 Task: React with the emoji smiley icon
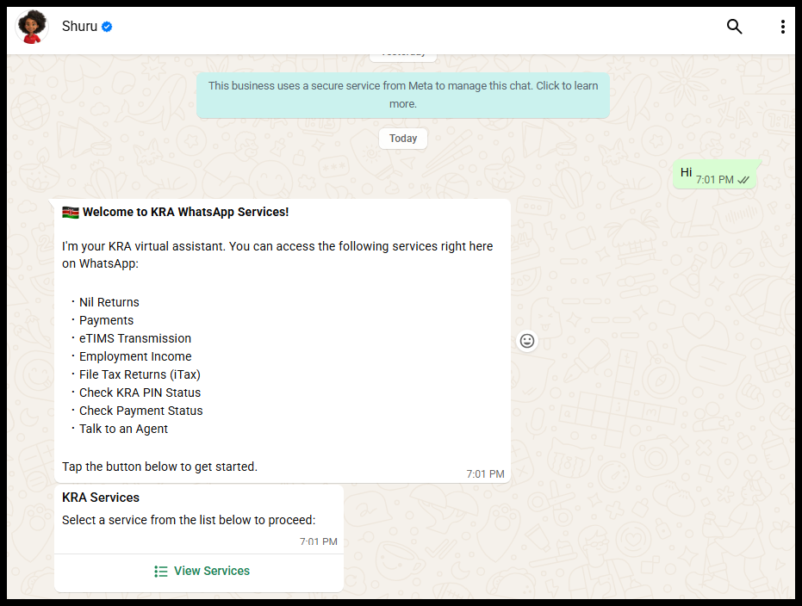click(527, 341)
